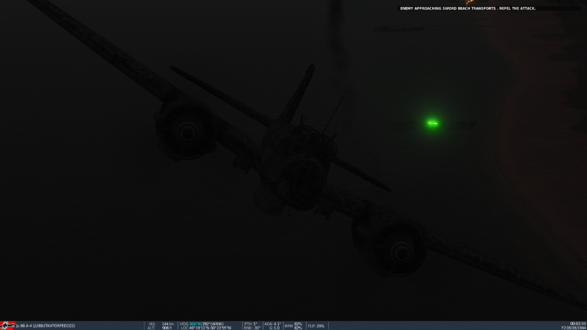Click the aircraft's left engine nacelle
This screenshot has width=587, height=330.
(184, 129)
